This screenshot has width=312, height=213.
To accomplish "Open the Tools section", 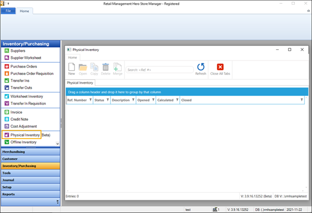I will pos(30,173).
